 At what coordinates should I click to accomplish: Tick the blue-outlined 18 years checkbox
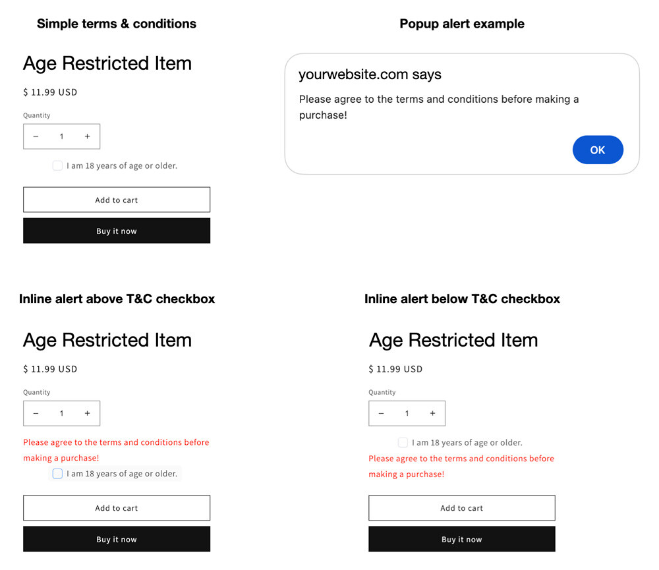pos(57,474)
